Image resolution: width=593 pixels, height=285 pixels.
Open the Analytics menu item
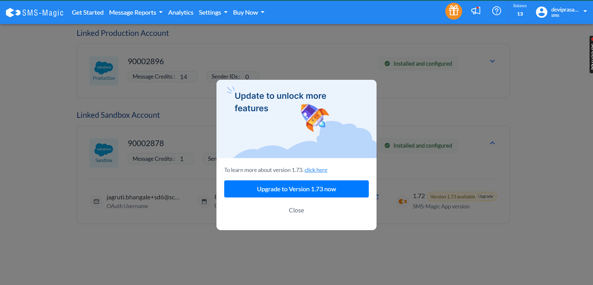tap(180, 12)
